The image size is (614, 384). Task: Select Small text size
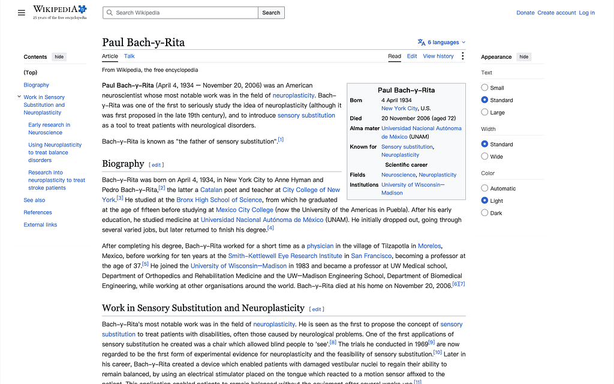(x=484, y=88)
